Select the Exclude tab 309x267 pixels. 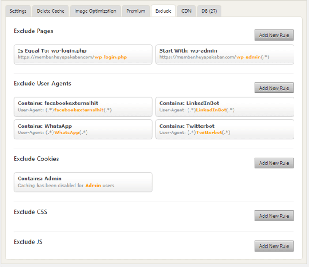click(163, 11)
